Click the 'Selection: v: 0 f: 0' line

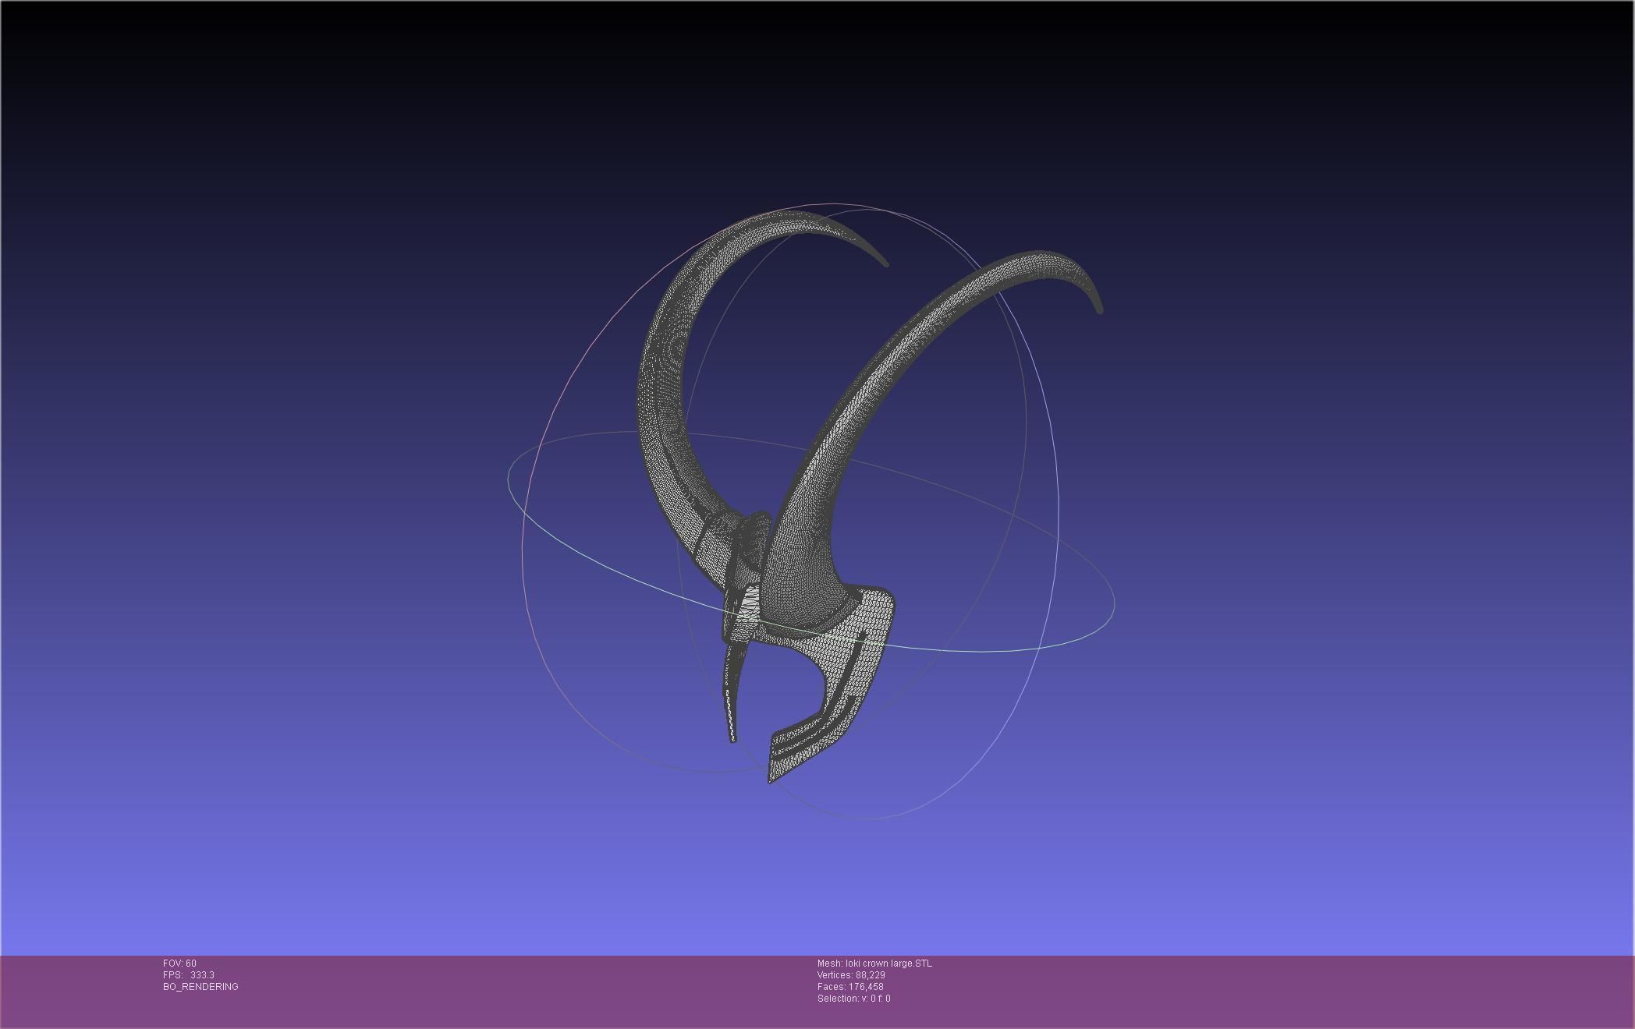tap(853, 999)
